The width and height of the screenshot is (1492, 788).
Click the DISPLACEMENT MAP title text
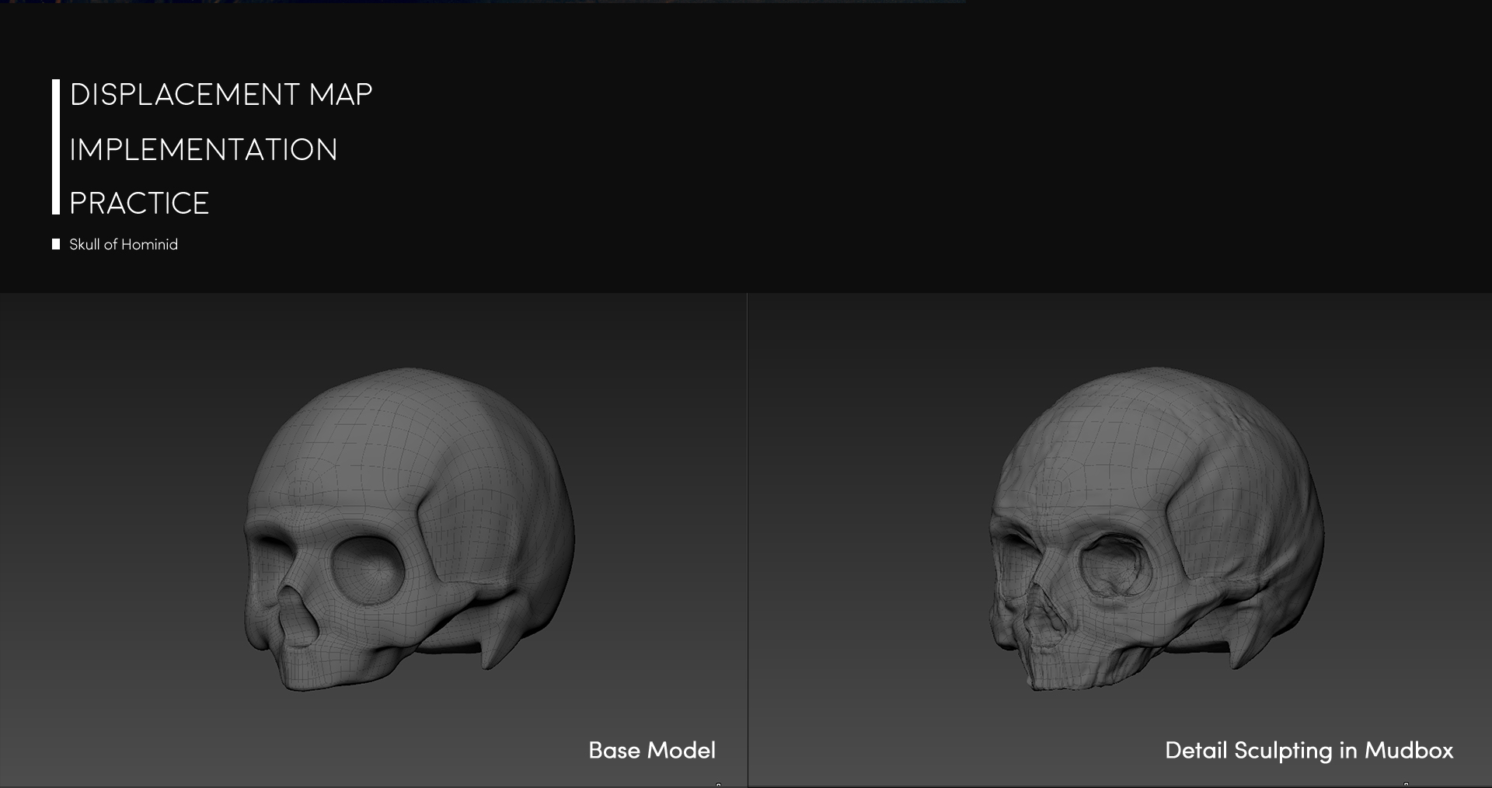(221, 95)
